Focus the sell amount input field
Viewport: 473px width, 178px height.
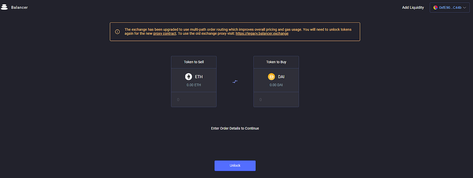194,100
